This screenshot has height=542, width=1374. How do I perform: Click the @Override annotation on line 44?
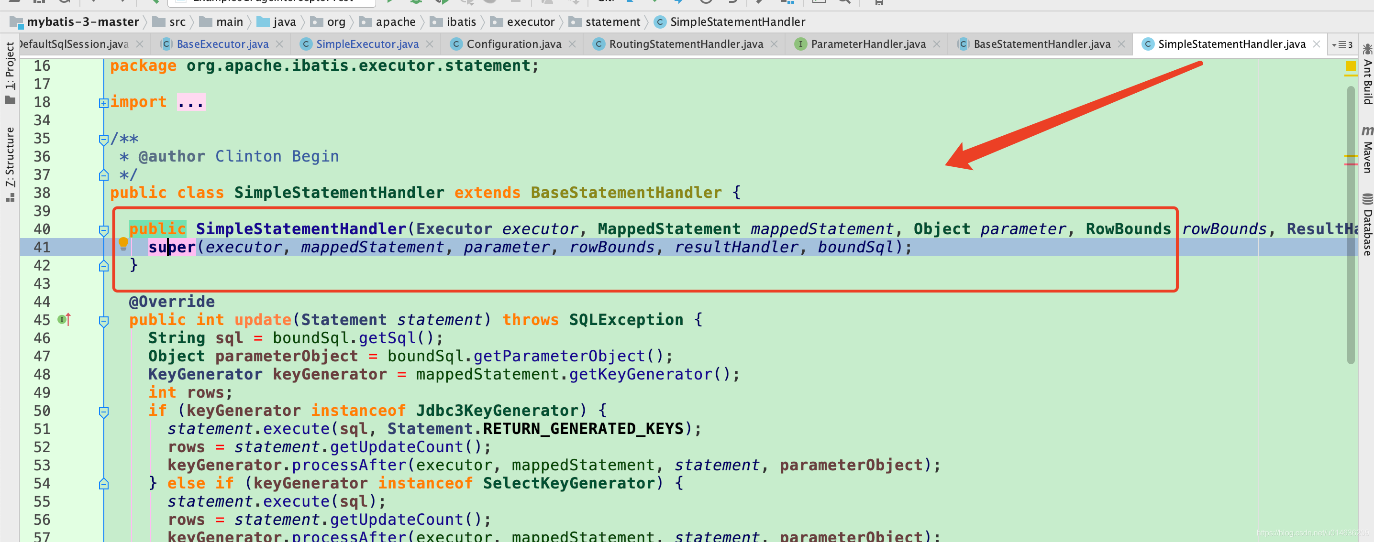coord(172,302)
